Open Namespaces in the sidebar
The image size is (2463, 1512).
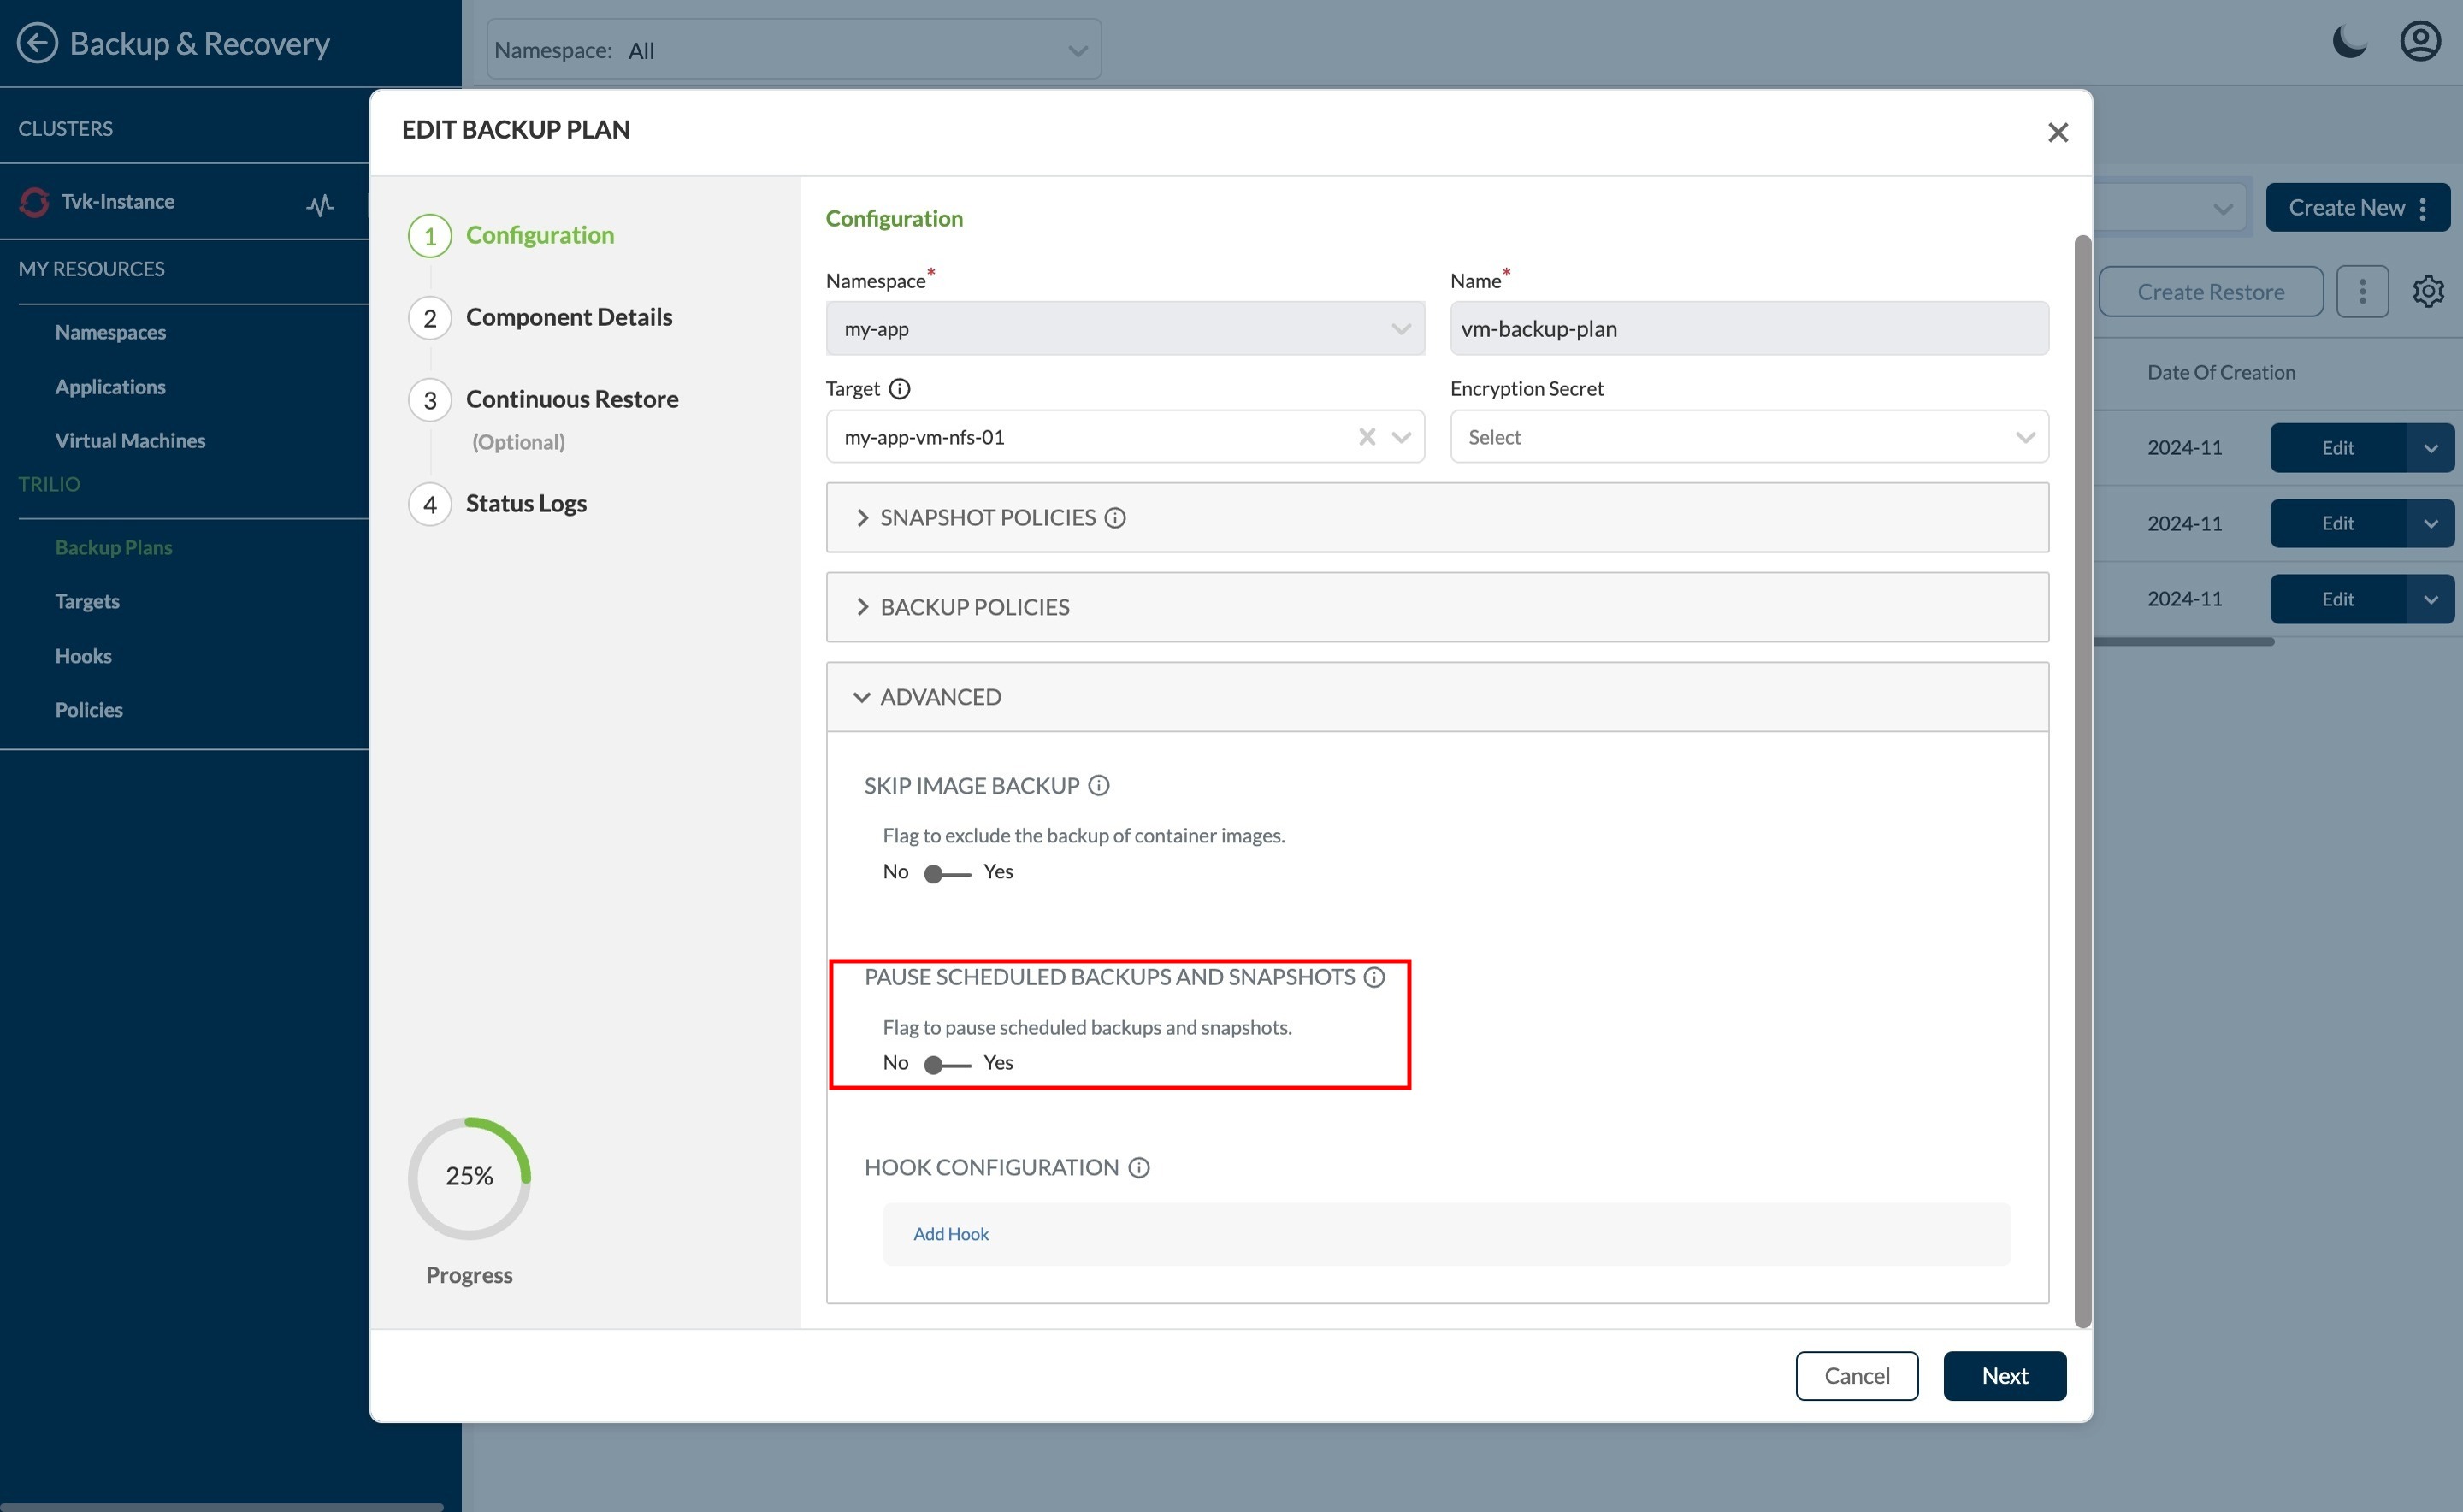click(x=110, y=332)
